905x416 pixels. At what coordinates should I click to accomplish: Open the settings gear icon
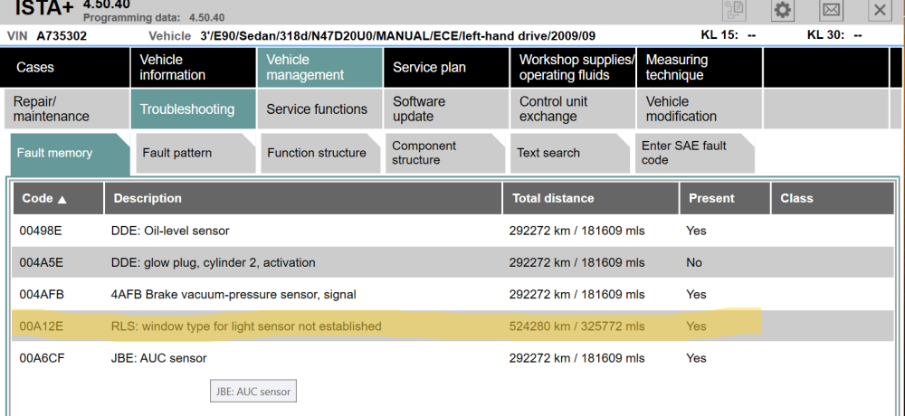pos(783,10)
